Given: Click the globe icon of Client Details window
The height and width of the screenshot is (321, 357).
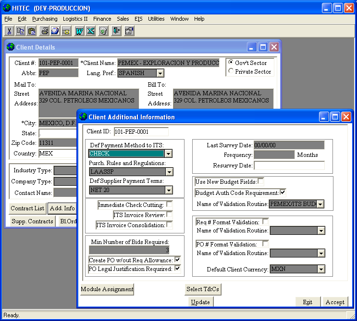Looking at the screenshot, I should point(11,47).
